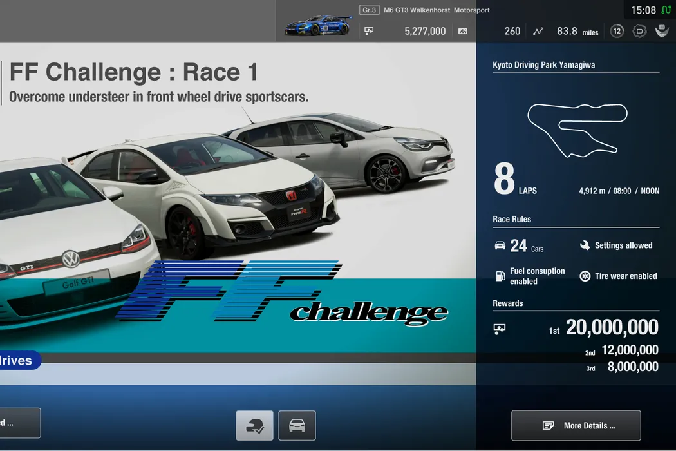Viewport: 676px width, 451px height.
Task: Click the blue 'drives' category tag
Action: click(x=19, y=361)
